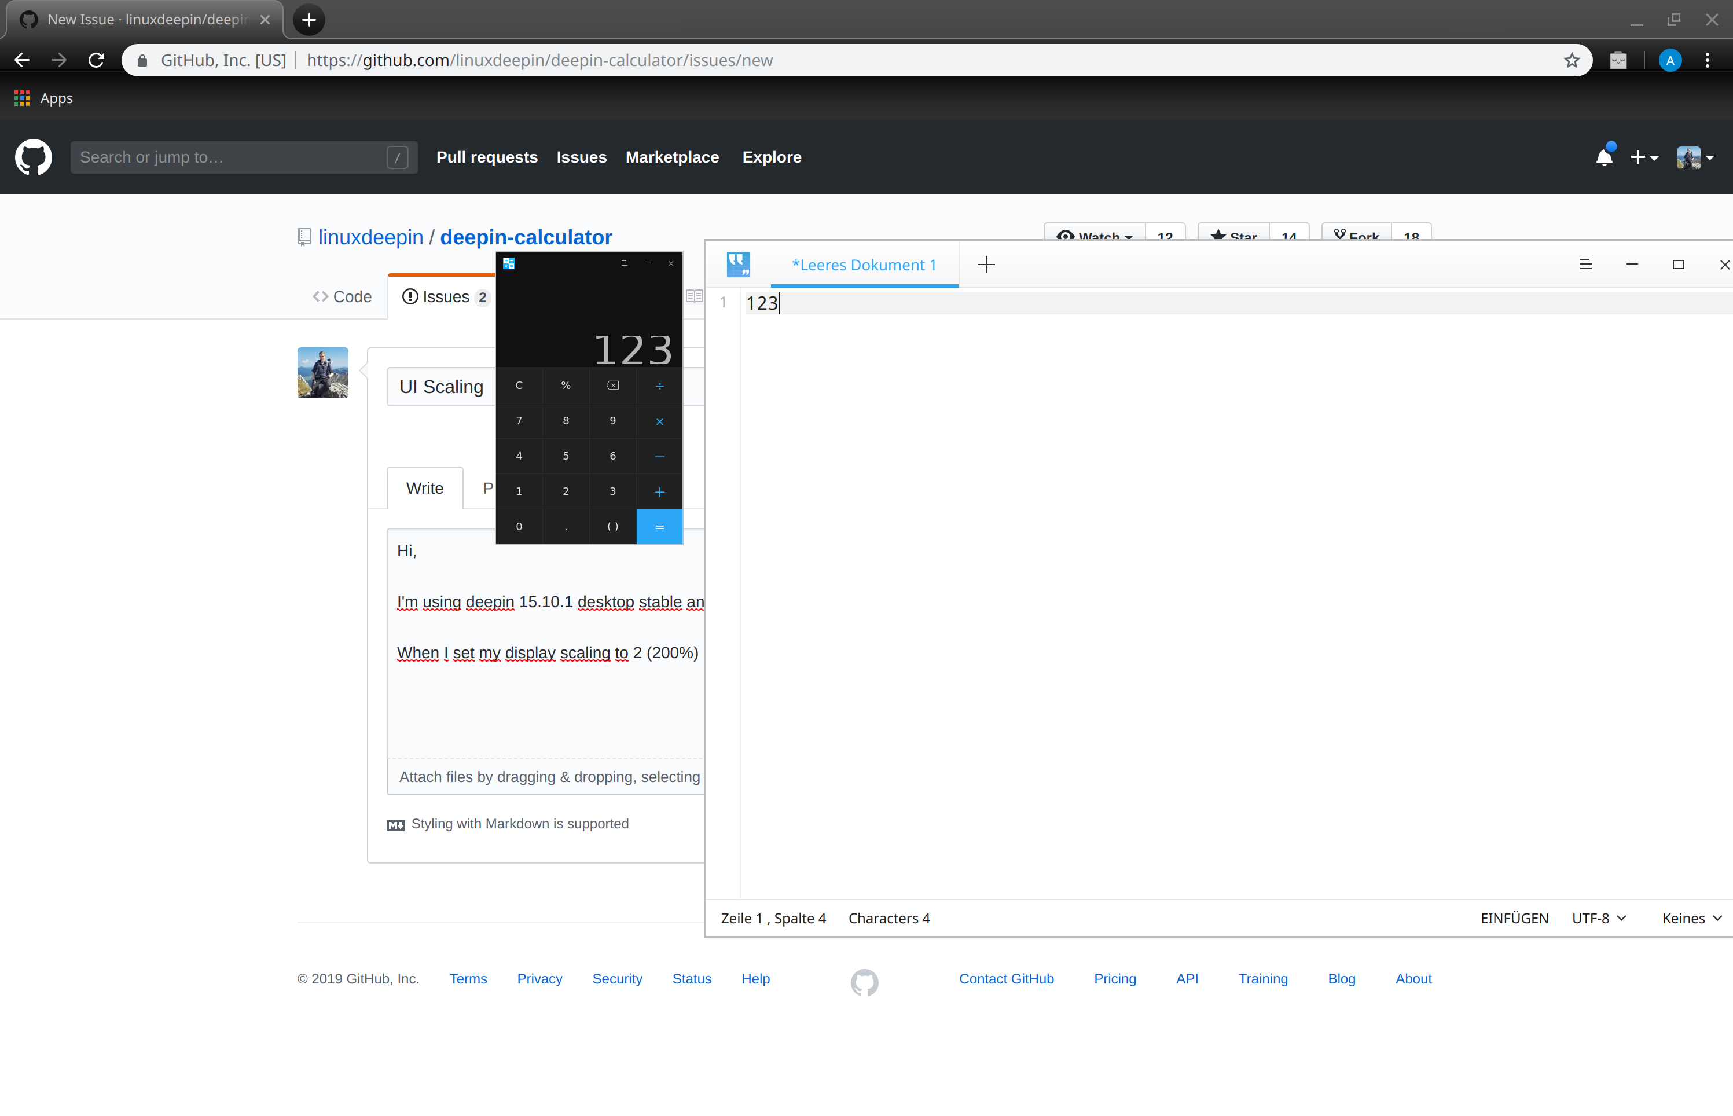Open GitHub notifications bell
The image size is (1733, 1116).
[x=1605, y=157]
